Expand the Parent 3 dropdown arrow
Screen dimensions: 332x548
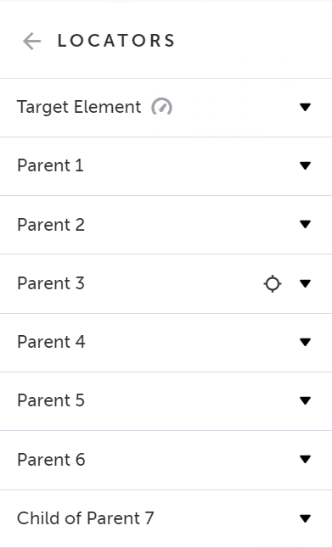click(x=306, y=283)
